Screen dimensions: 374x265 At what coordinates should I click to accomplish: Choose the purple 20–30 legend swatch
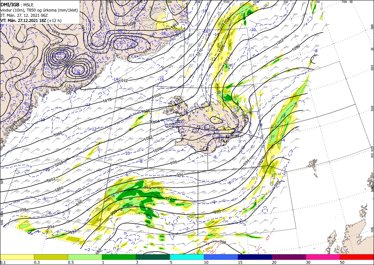point(289,257)
